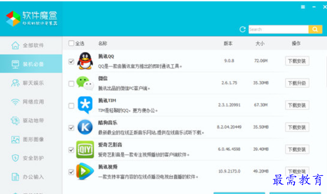Click the 爱奇艺影音 name text
327x194 pixels.
[110, 145]
